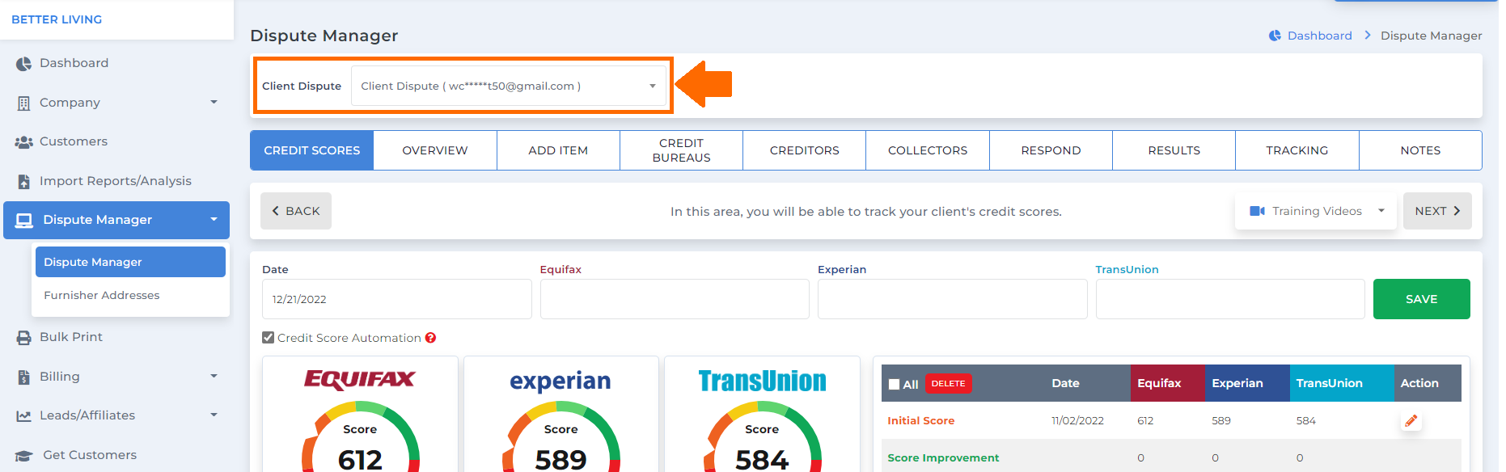This screenshot has width=1506, height=472.
Task: Expand the Company sidebar menu arrow
Action: pyautogui.click(x=214, y=103)
